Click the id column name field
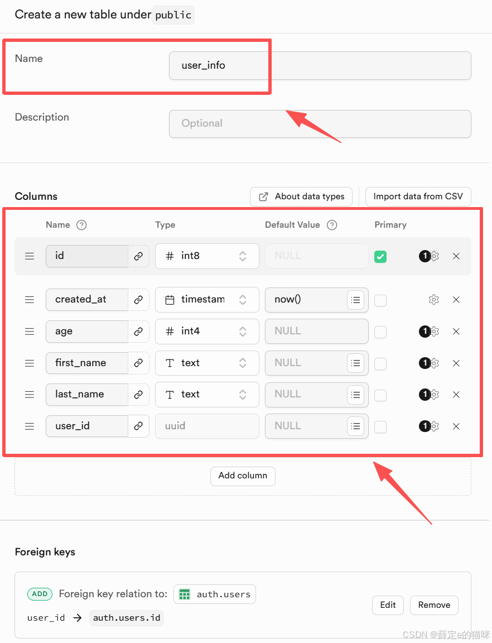 (x=87, y=256)
